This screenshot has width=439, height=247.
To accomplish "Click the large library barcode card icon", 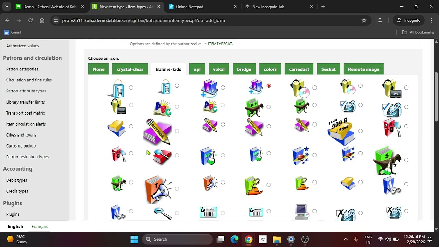I will (x=209, y=212).
